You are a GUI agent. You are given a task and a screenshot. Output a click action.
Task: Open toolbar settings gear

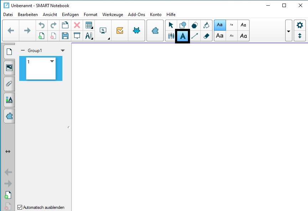300,25
